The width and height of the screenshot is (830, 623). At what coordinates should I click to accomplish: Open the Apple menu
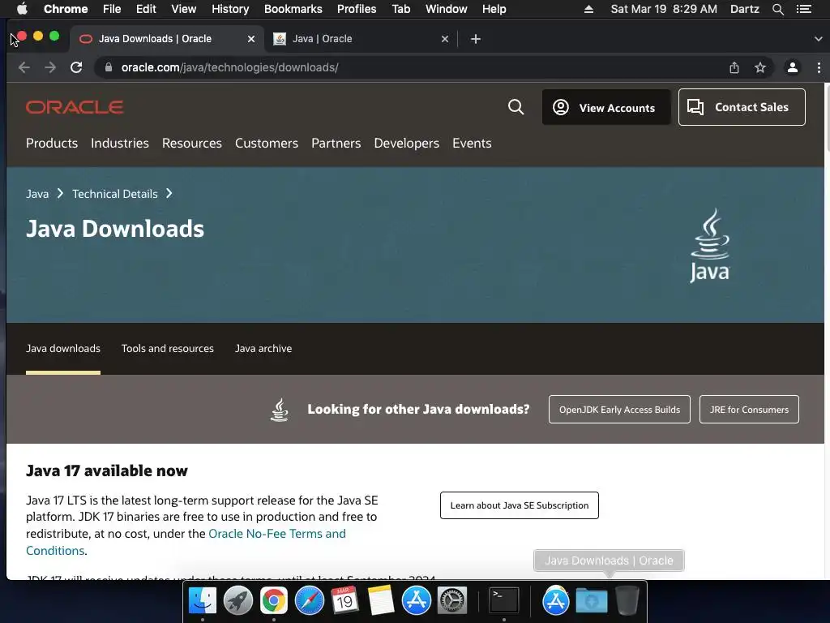coord(22,8)
